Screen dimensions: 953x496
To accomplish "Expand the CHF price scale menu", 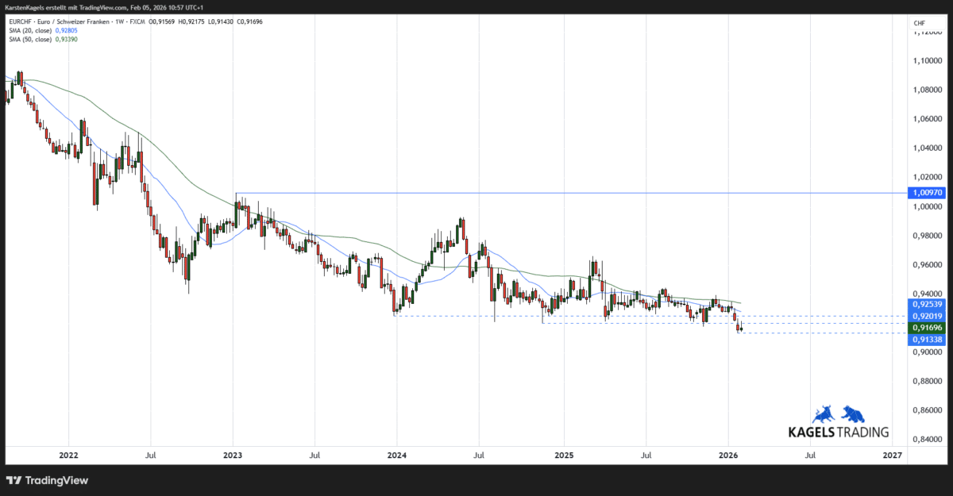I will point(921,24).
